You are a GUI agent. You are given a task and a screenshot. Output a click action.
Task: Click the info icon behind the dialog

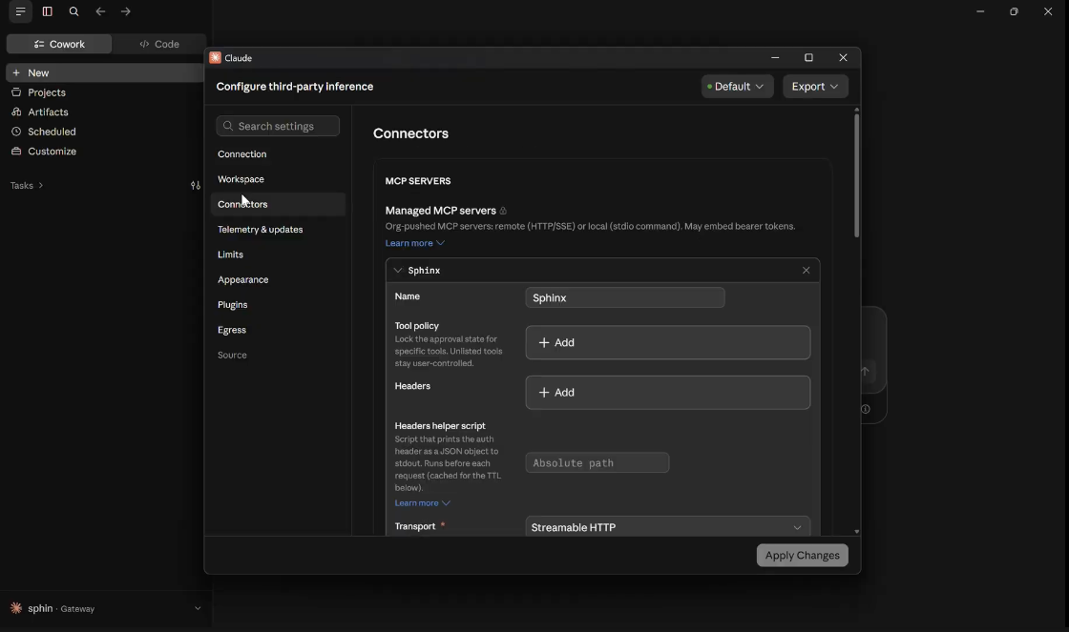coord(866,409)
